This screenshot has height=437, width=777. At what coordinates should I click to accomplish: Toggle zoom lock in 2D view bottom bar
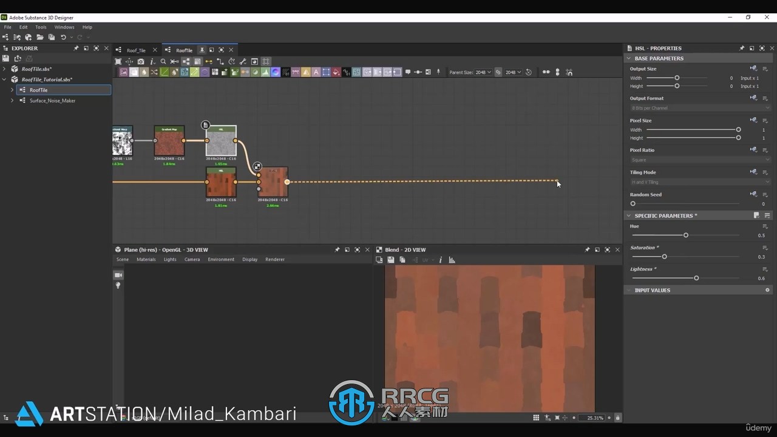pos(618,418)
